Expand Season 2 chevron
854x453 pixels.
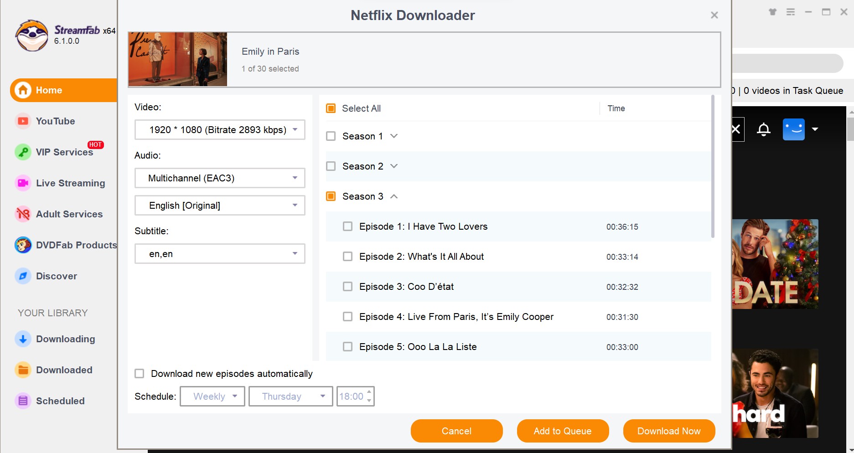[394, 166]
